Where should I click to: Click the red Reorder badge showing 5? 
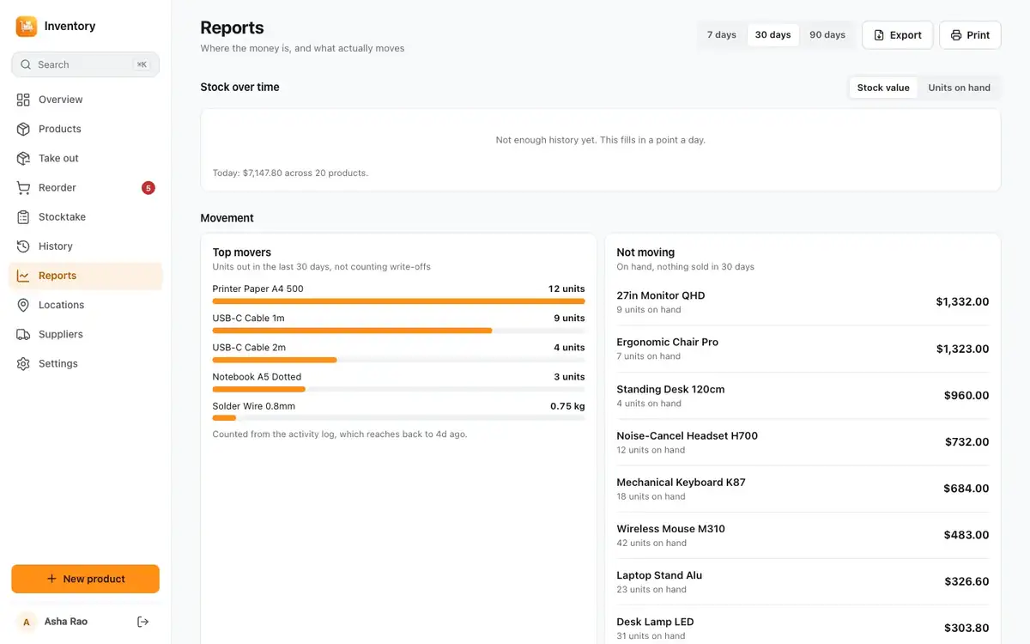(148, 187)
